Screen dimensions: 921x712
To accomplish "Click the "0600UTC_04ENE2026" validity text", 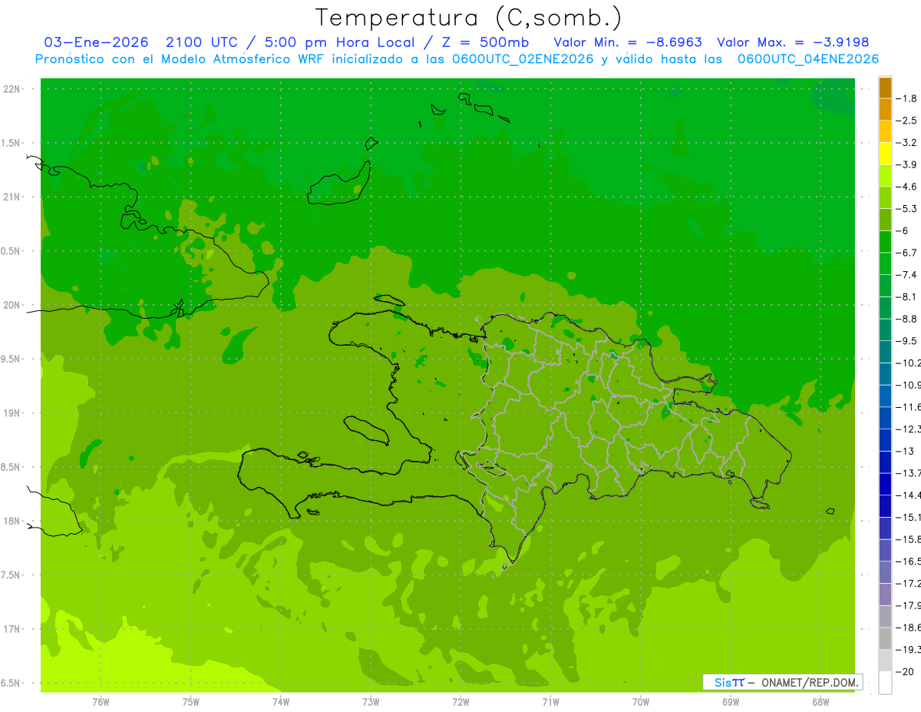I will point(808,59).
